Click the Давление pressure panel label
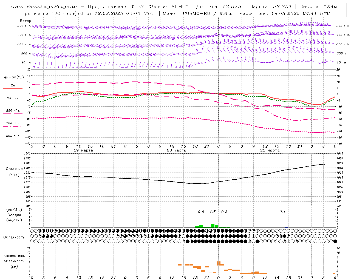This screenshot has width=351, height=280. [14, 169]
